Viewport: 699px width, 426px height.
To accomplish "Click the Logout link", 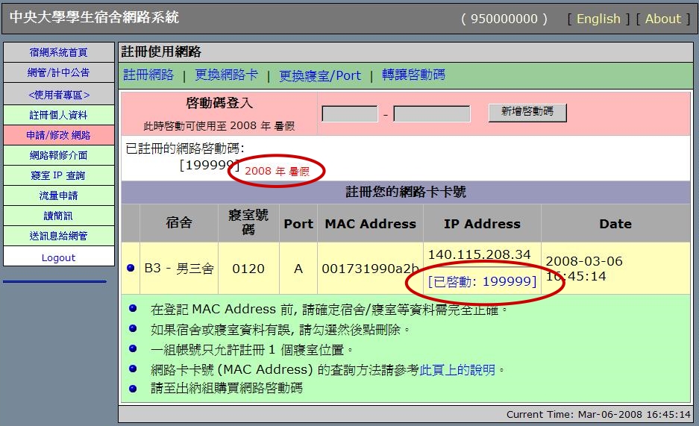I will click(58, 257).
